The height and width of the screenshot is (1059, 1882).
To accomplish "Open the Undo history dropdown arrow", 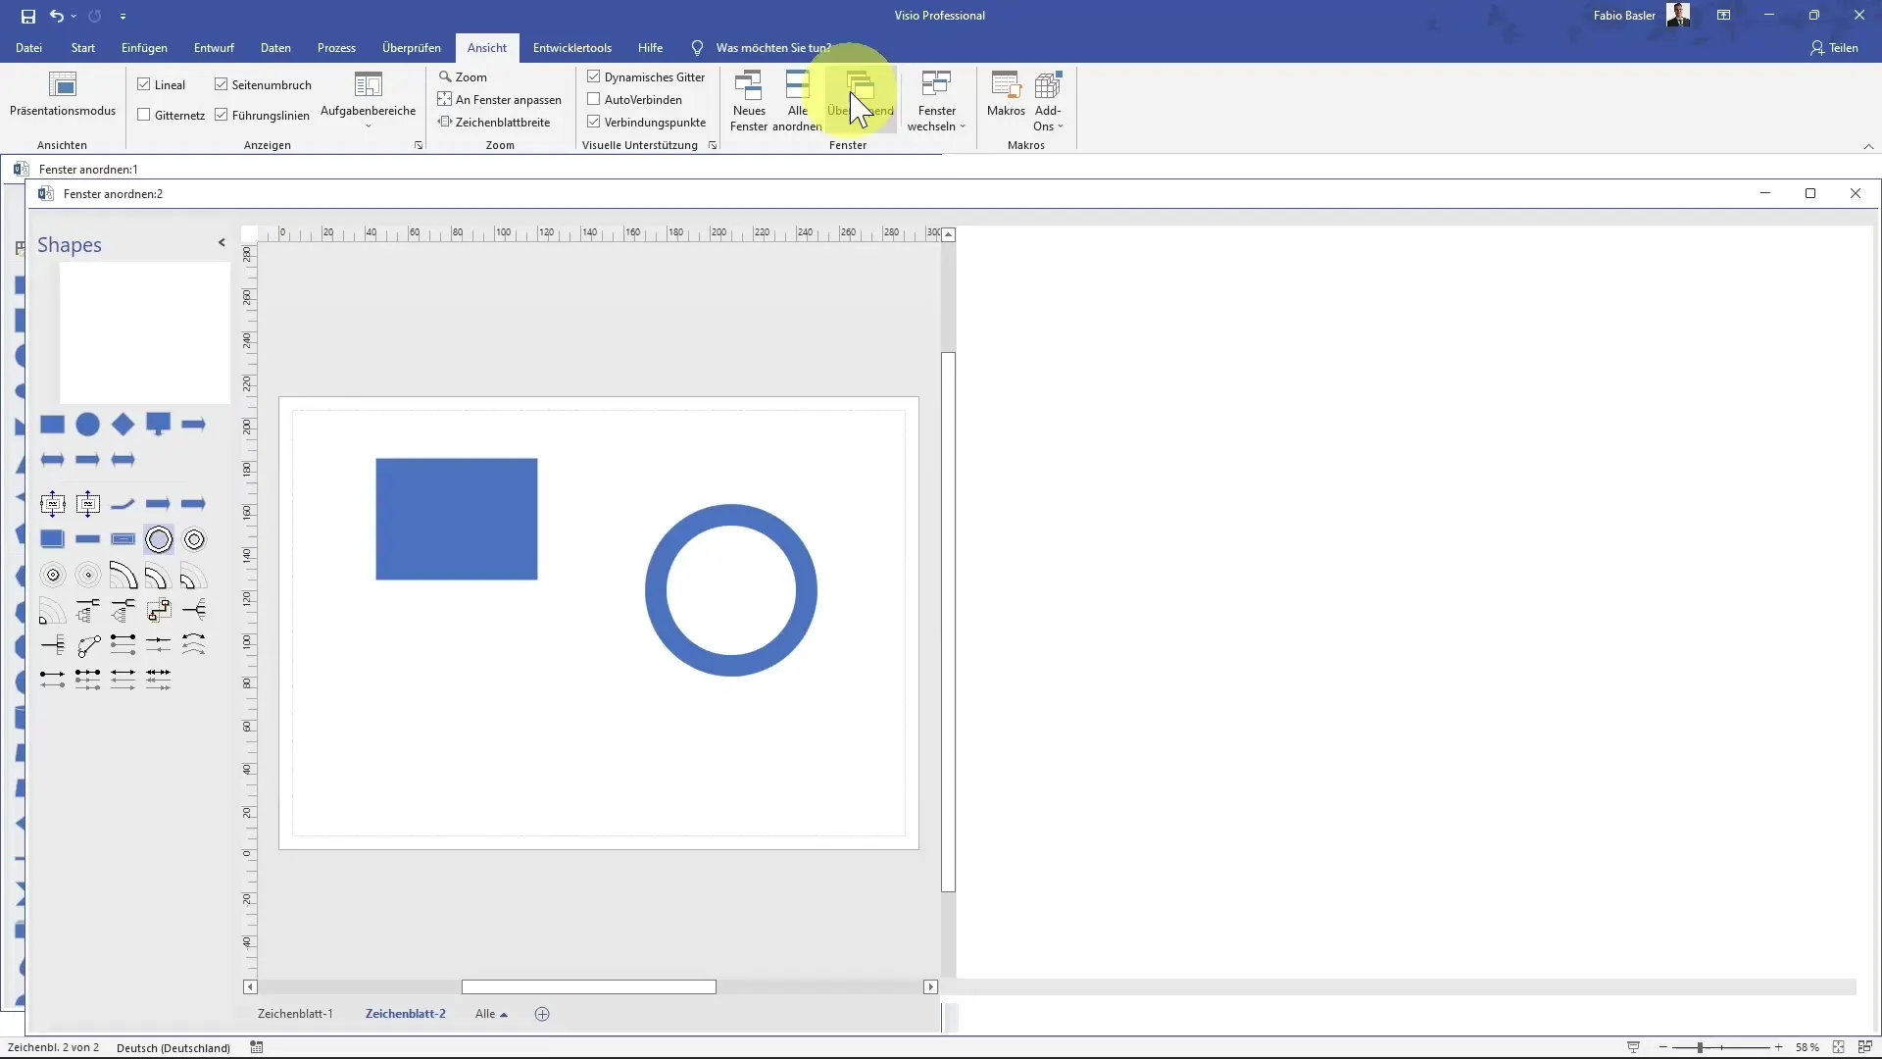I will point(74,16).
